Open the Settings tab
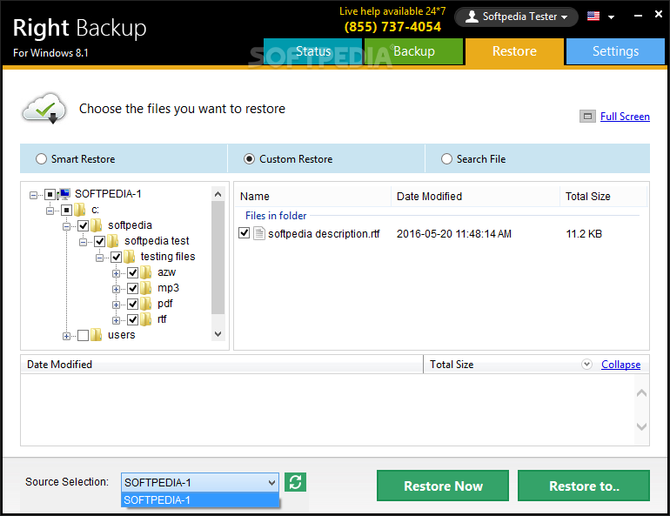The image size is (670, 516). point(615,51)
